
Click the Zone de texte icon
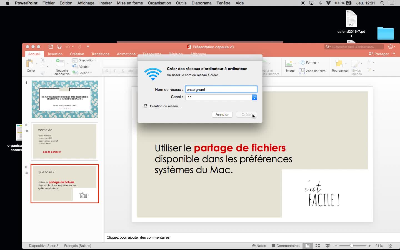pos(302,71)
